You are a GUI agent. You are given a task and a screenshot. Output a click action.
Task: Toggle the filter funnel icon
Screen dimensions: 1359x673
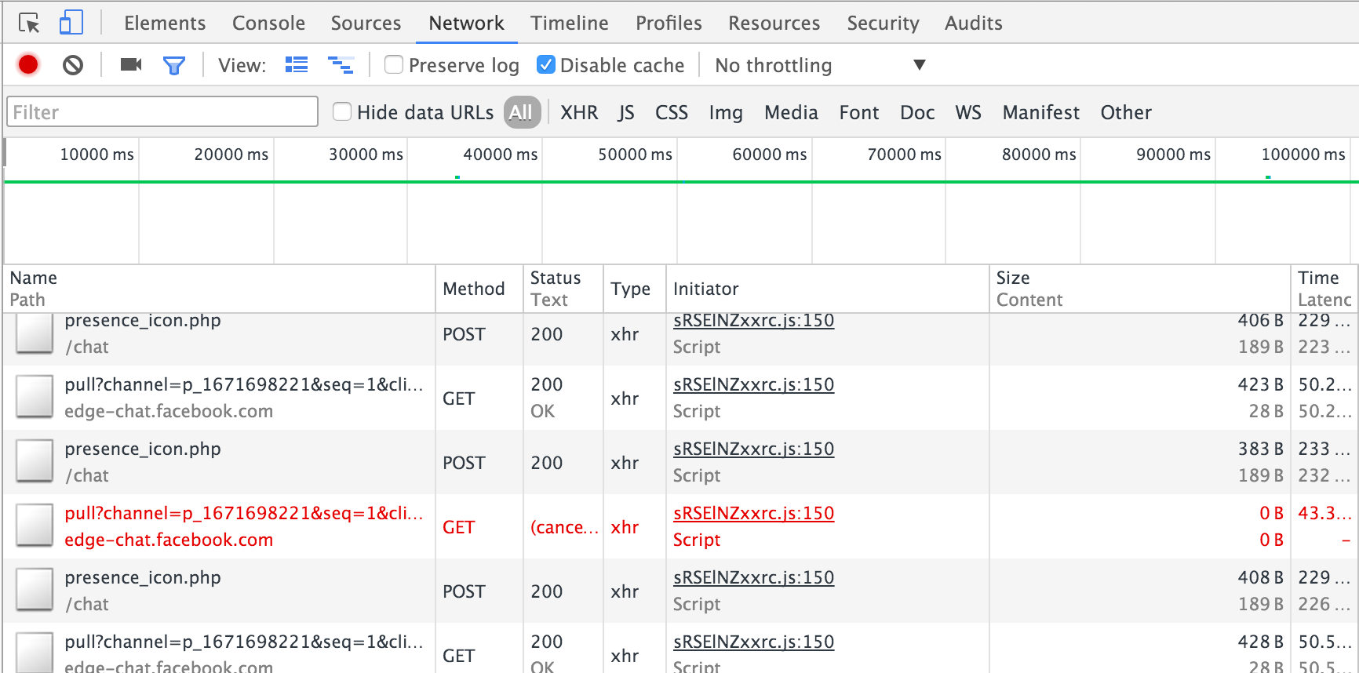(x=173, y=65)
